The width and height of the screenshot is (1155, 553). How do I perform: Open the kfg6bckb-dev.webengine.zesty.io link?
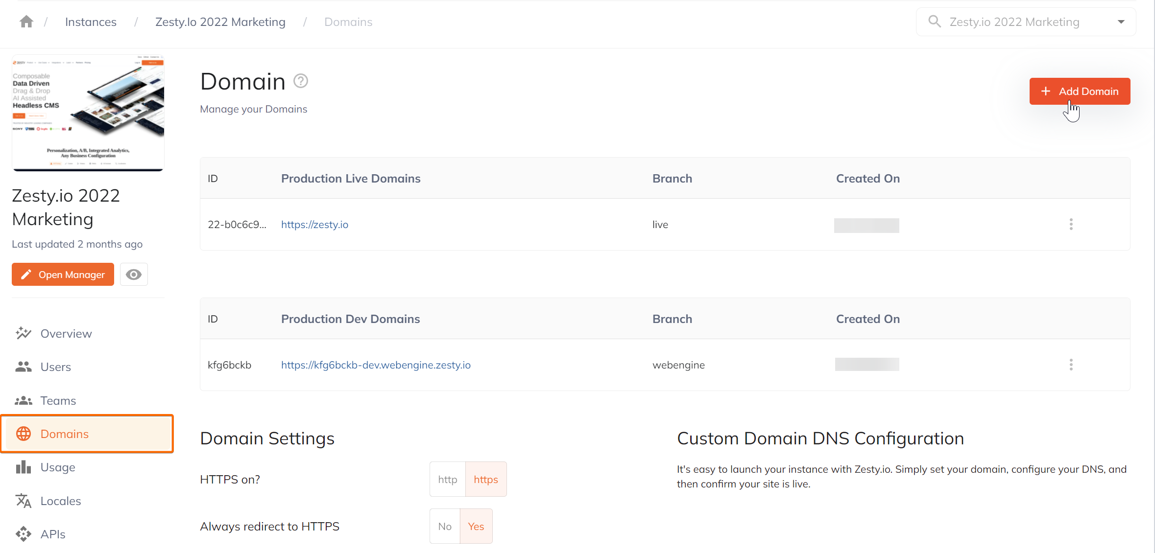pos(376,365)
